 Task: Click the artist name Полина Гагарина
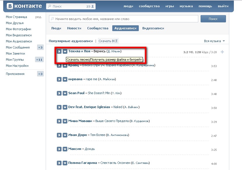[83, 163]
